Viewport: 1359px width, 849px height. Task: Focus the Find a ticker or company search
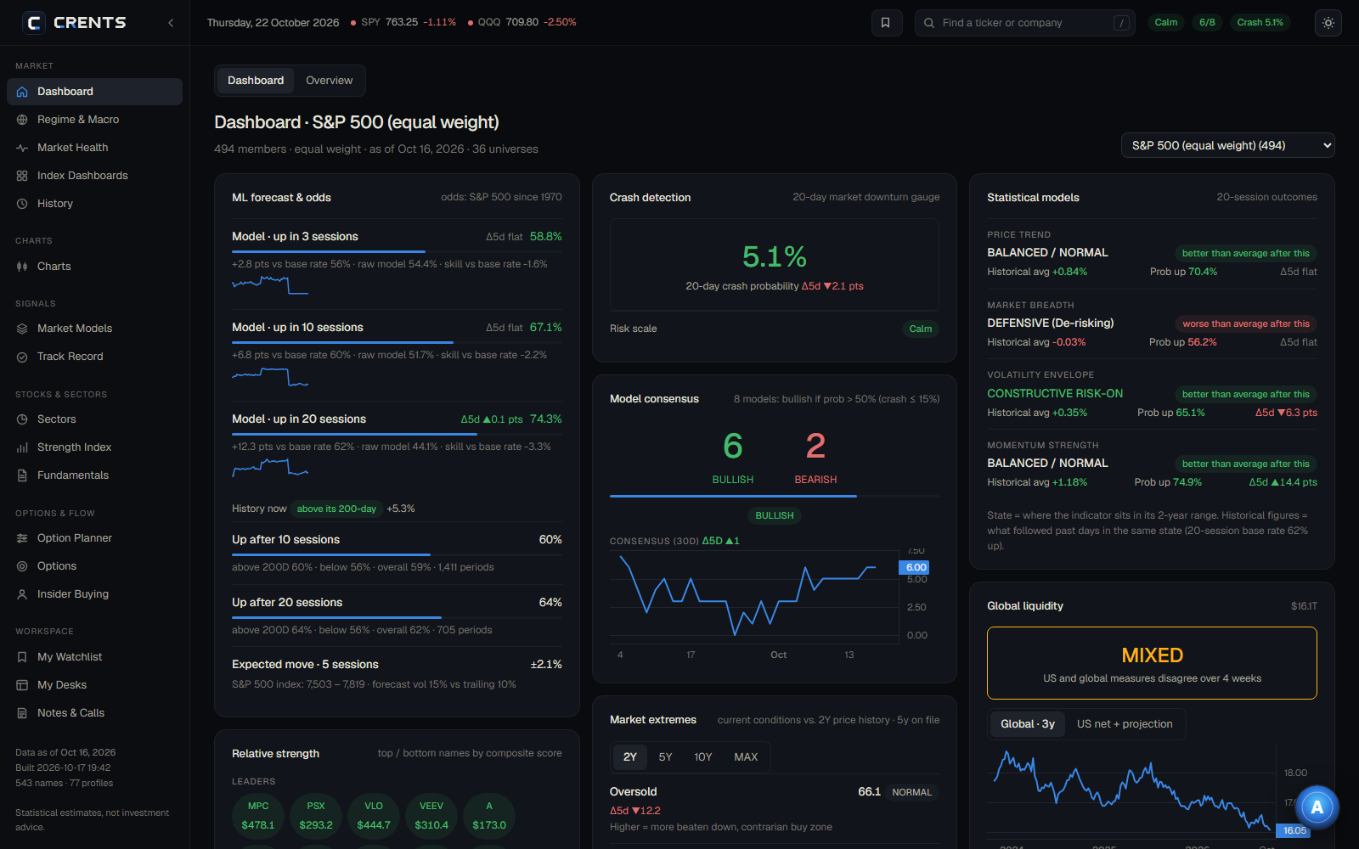tap(1024, 23)
